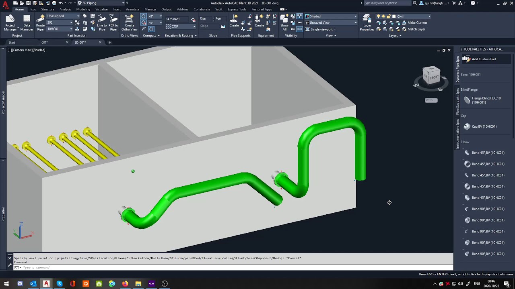Add a new drawing tab with plus

pyautogui.click(x=109, y=43)
